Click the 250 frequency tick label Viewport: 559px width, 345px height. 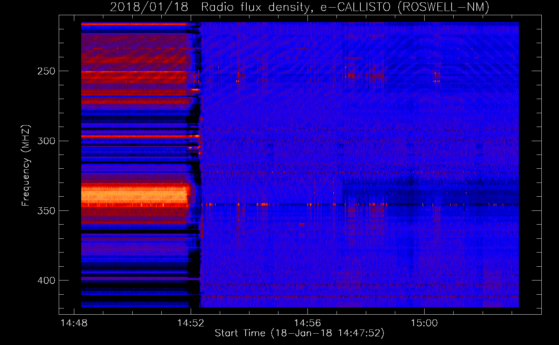click(x=46, y=71)
